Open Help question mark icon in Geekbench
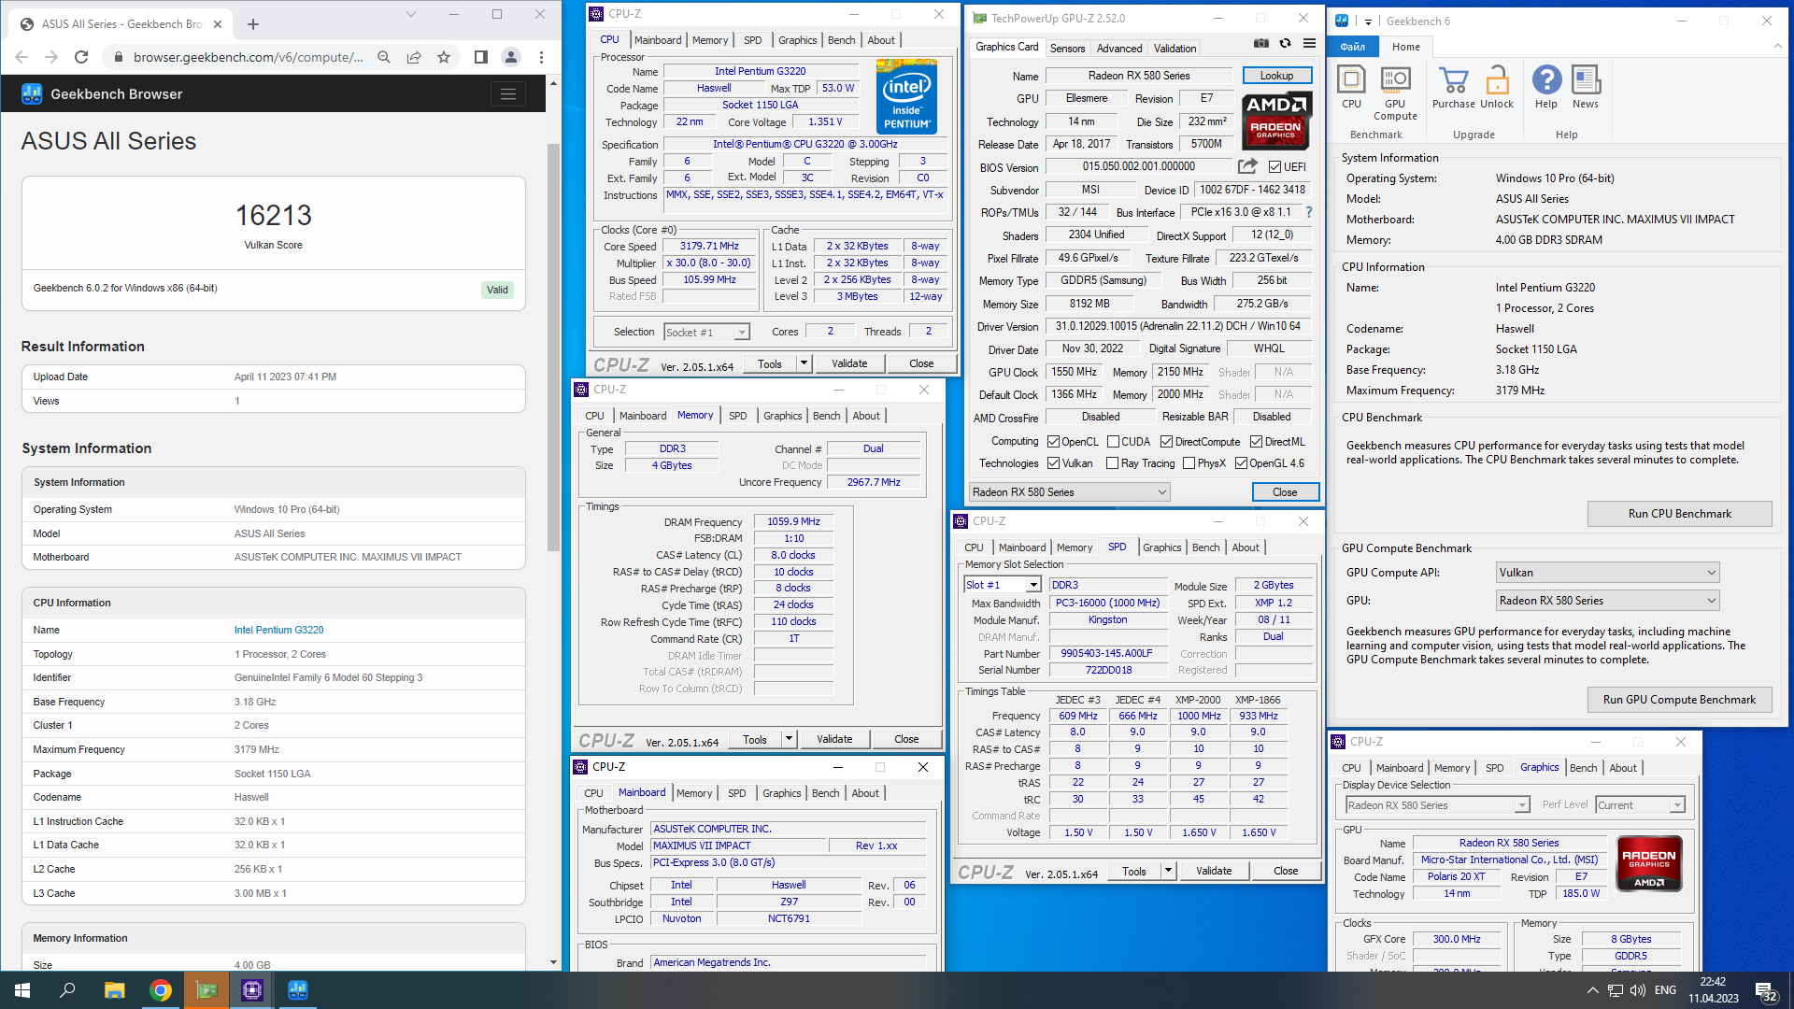Viewport: 1794px width, 1009px height. tap(1546, 88)
